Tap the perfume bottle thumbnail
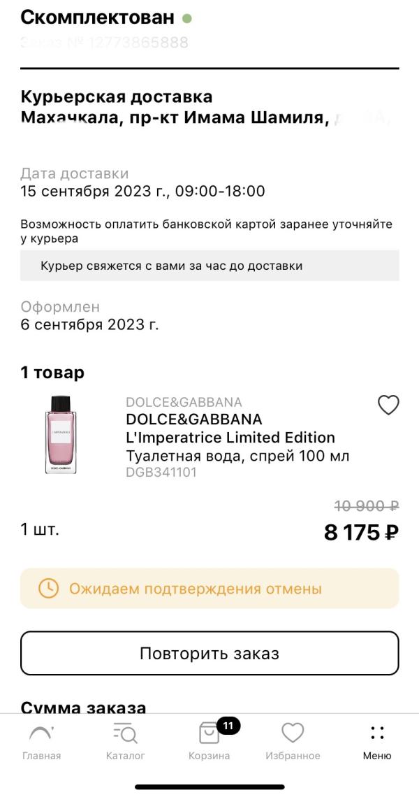 (61, 435)
